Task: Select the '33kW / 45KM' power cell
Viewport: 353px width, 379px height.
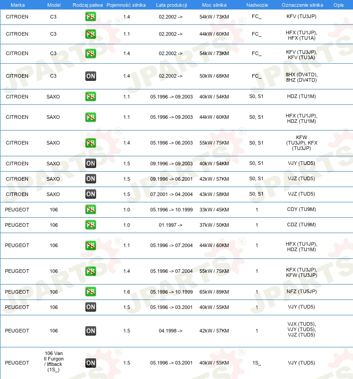Action: (214, 210)
